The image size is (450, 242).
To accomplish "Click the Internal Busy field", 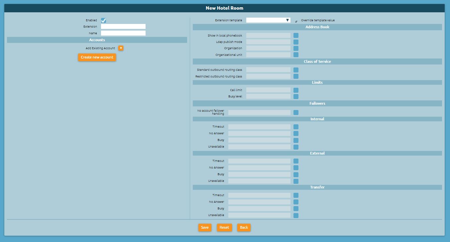I will (259, 140).
